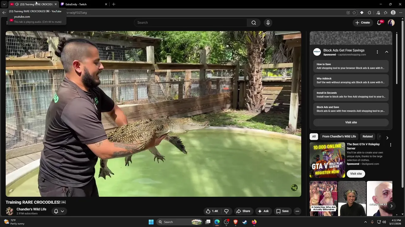Expand the notification options dropdown next to the bell
Viewport: 405px width, 227px height.
pos(62,211)
